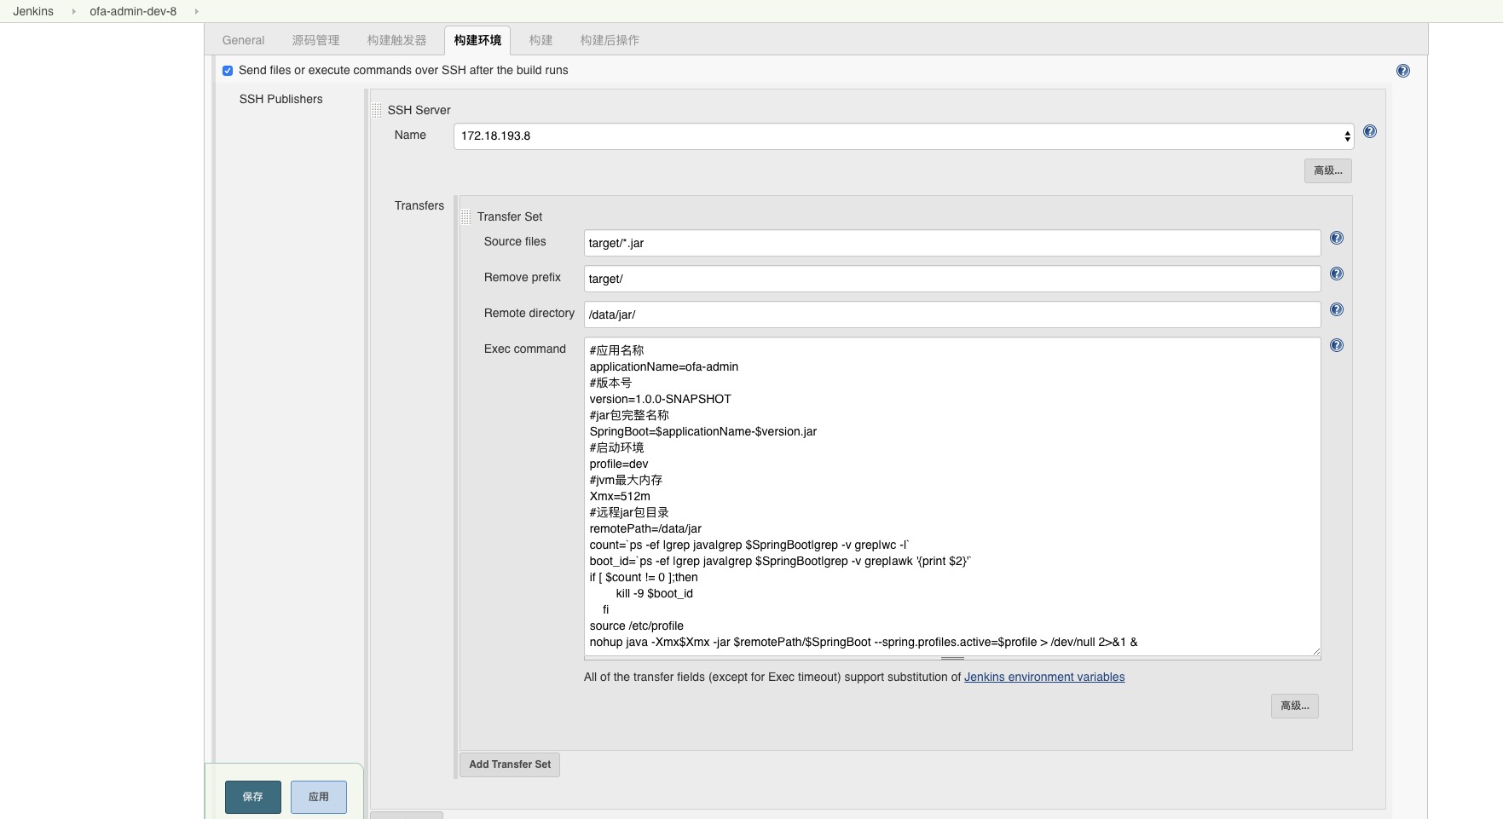
Task: Click the 保存 save button
Action: pyautogui.click(x=253, y=797)
